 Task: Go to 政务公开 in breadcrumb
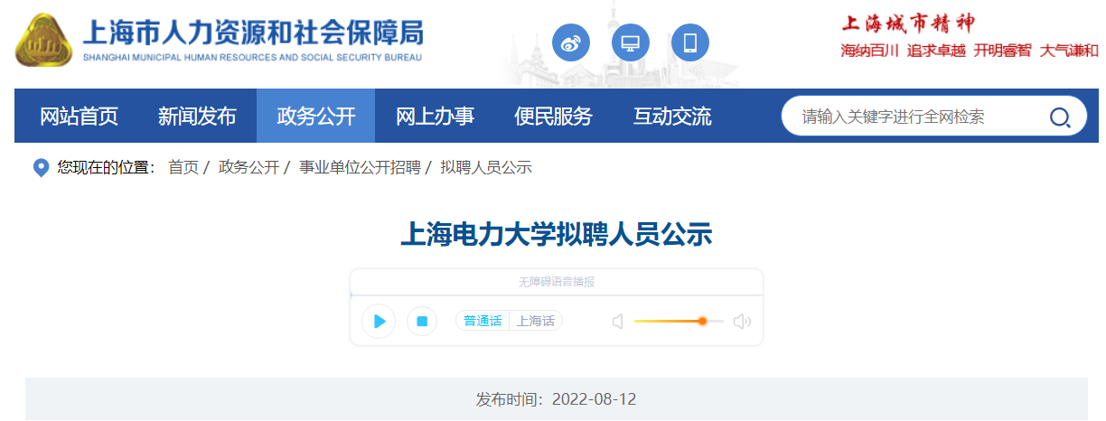coord(248,167)
